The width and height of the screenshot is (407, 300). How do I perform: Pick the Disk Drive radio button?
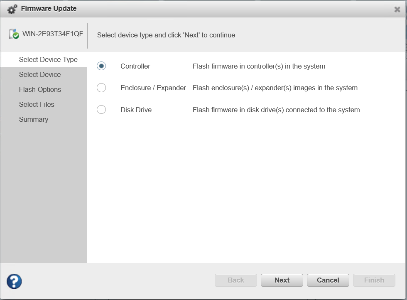click(x=101, y=110)
